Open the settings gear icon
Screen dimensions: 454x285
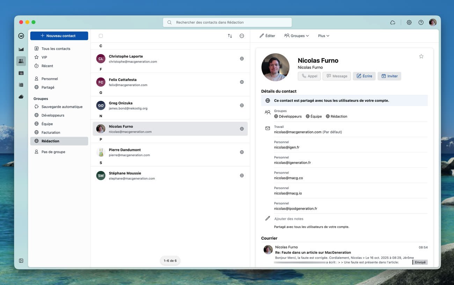[x=409, y=22]
